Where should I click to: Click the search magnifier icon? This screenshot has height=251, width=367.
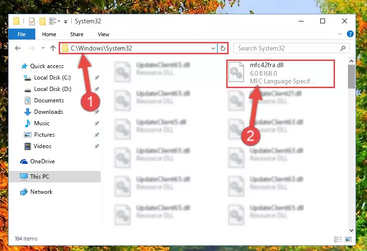[343, 48]
